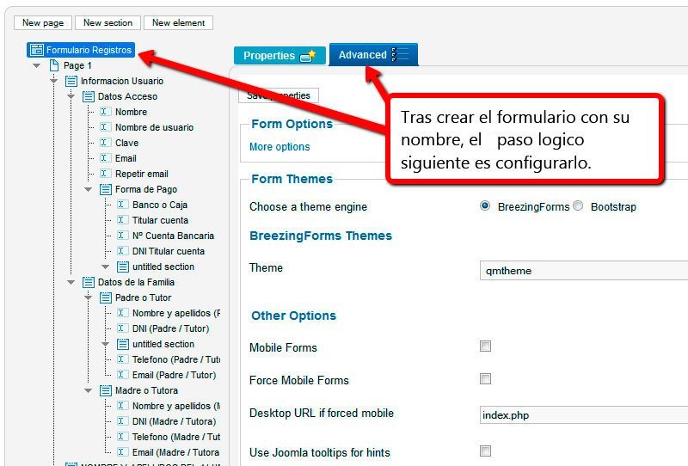
Task: Select the Banco o Caja tree item
Action: point(160,205)
